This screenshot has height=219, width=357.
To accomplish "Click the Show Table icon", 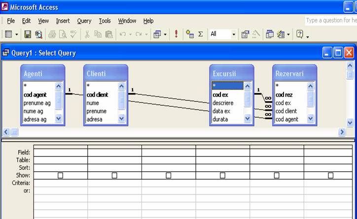I will [190, 34].
